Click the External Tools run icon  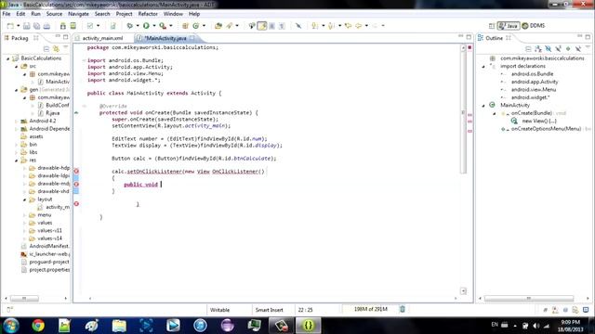coord(163,26)
